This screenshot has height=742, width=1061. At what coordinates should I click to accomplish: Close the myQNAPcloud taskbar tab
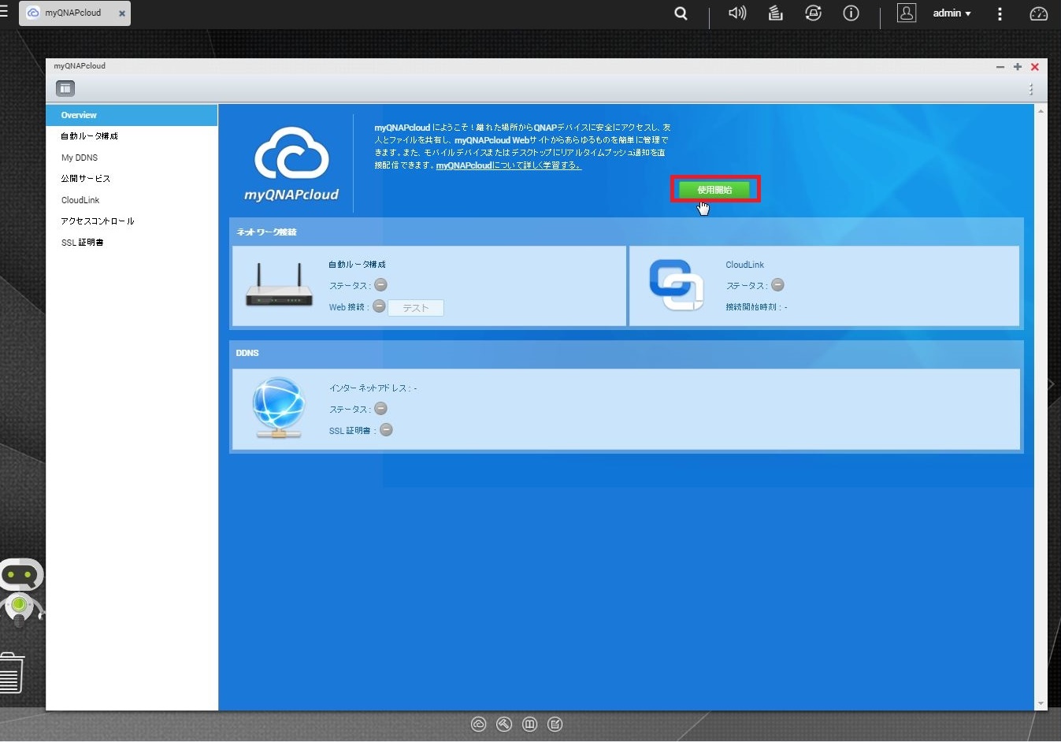coord(122,13)
